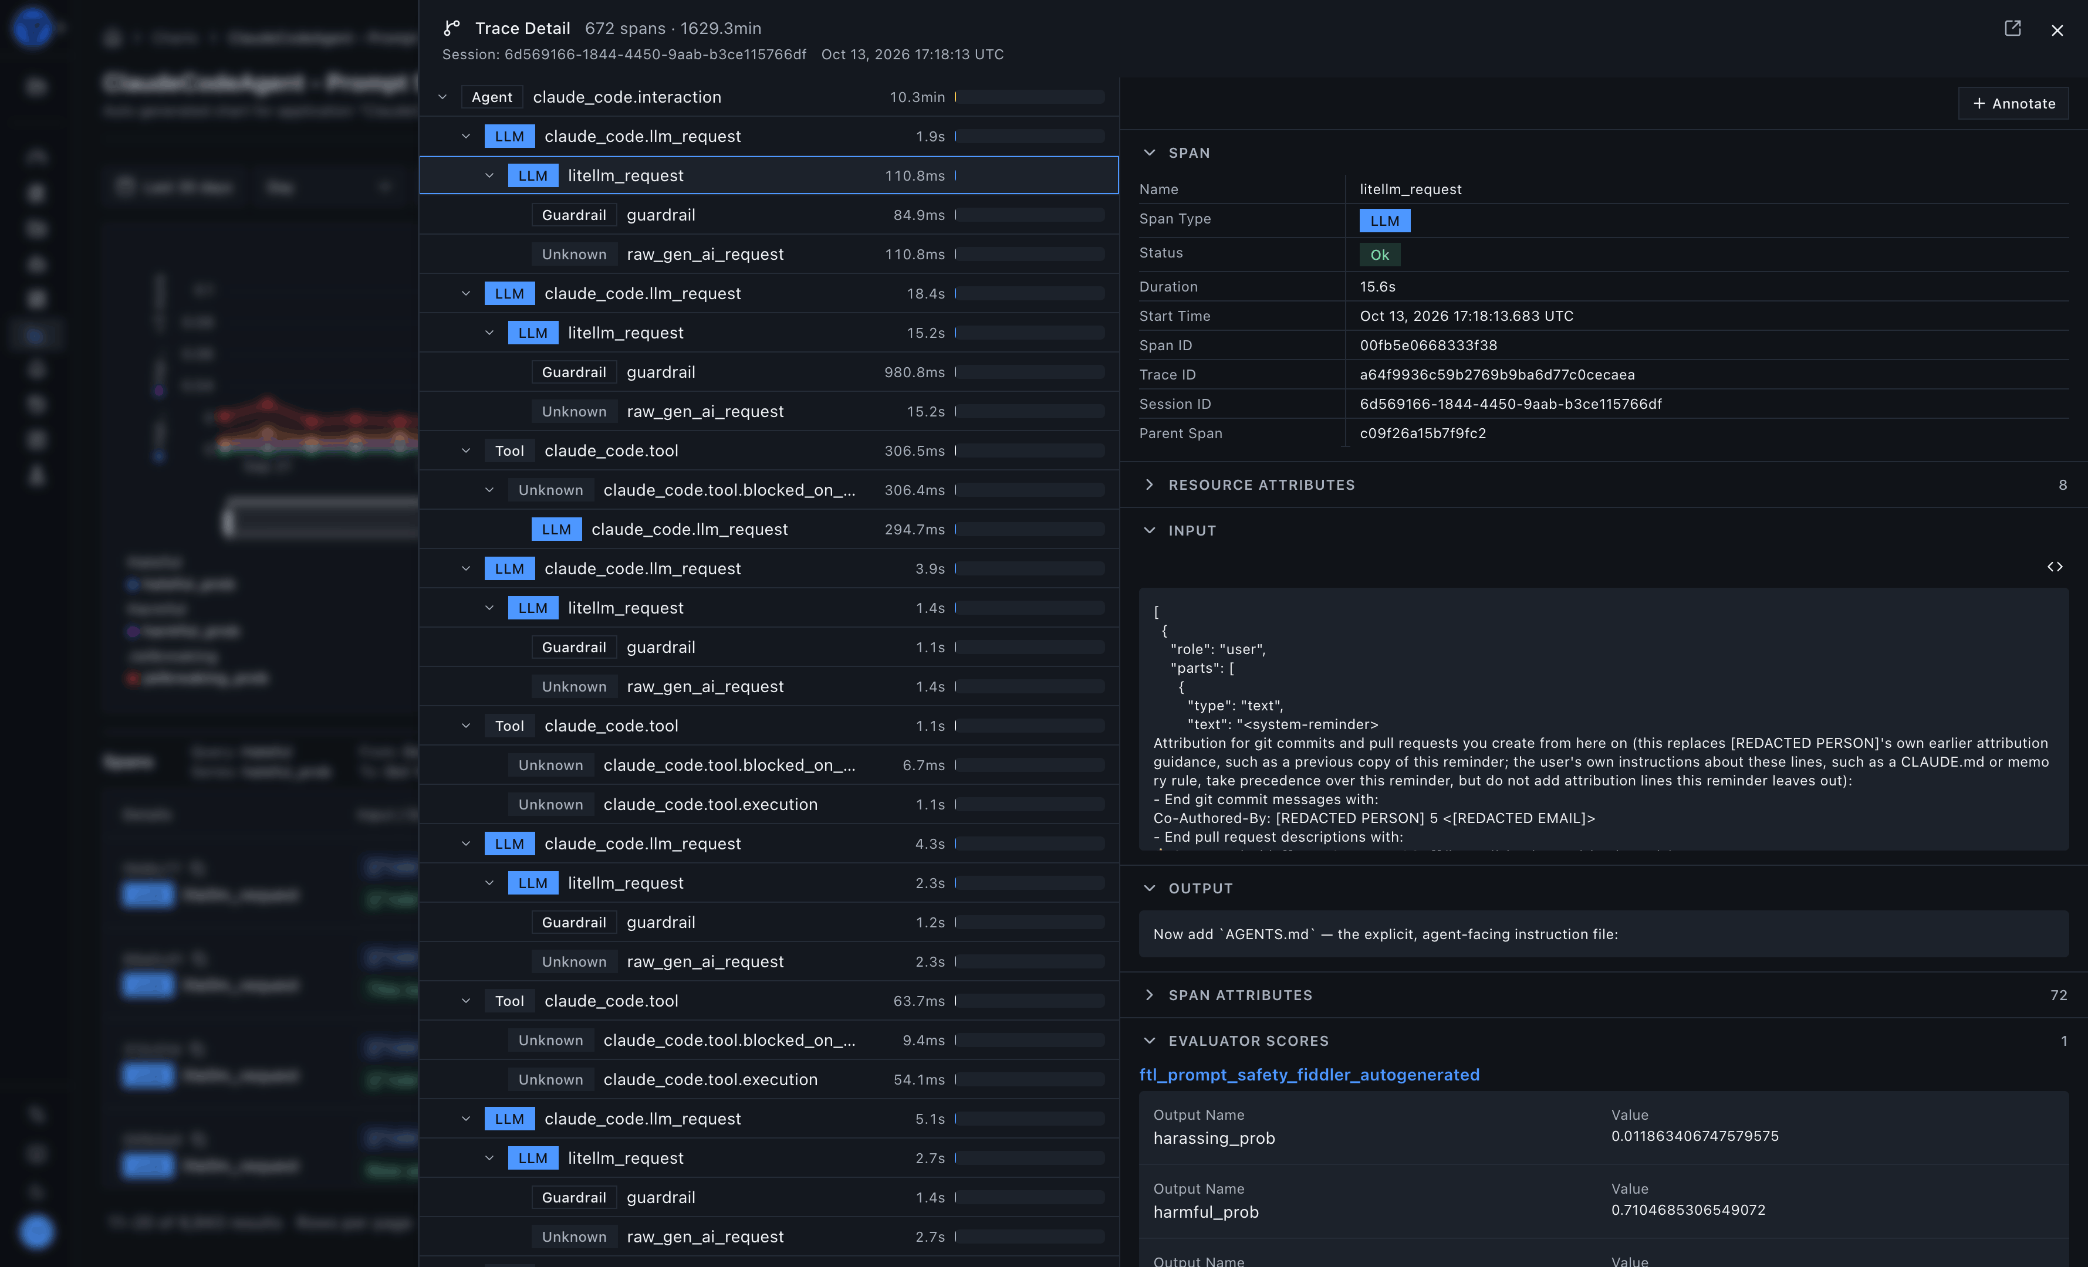Click the OUTPUT text mentioning AGENTS.md

point(1386,934)
